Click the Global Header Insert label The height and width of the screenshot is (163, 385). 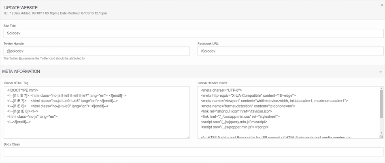pos(213,83)
